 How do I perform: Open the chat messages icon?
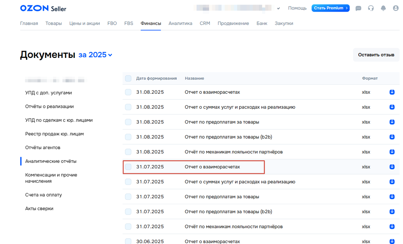pos(358,8)
